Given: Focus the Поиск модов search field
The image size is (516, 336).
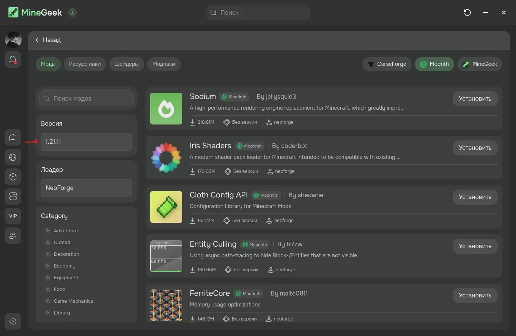Looking at the screenshot, I should pyautogui.click(x=87, y=98).
